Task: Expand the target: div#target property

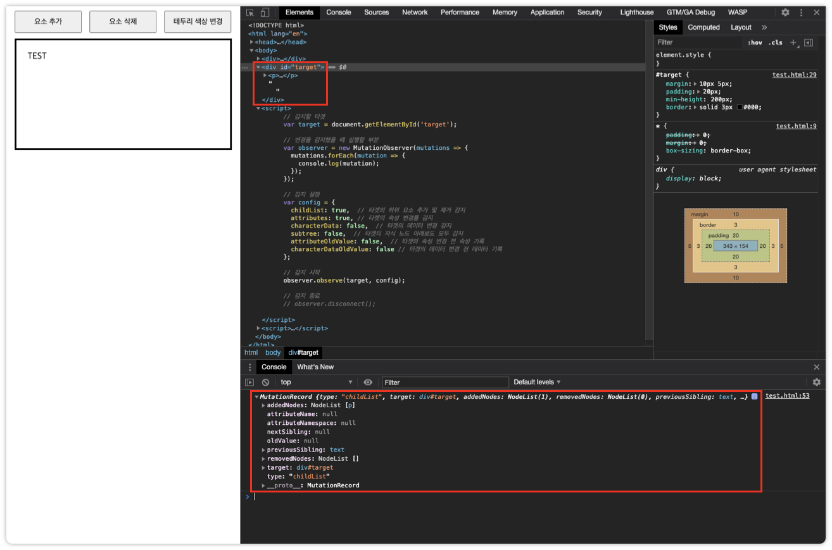Action: pos(263,468)
